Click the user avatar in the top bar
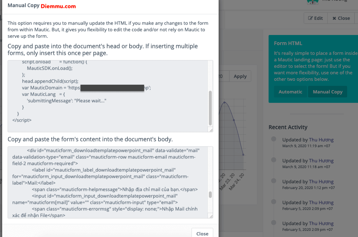Screen dimensions: 358x237 tap(312, 2)
